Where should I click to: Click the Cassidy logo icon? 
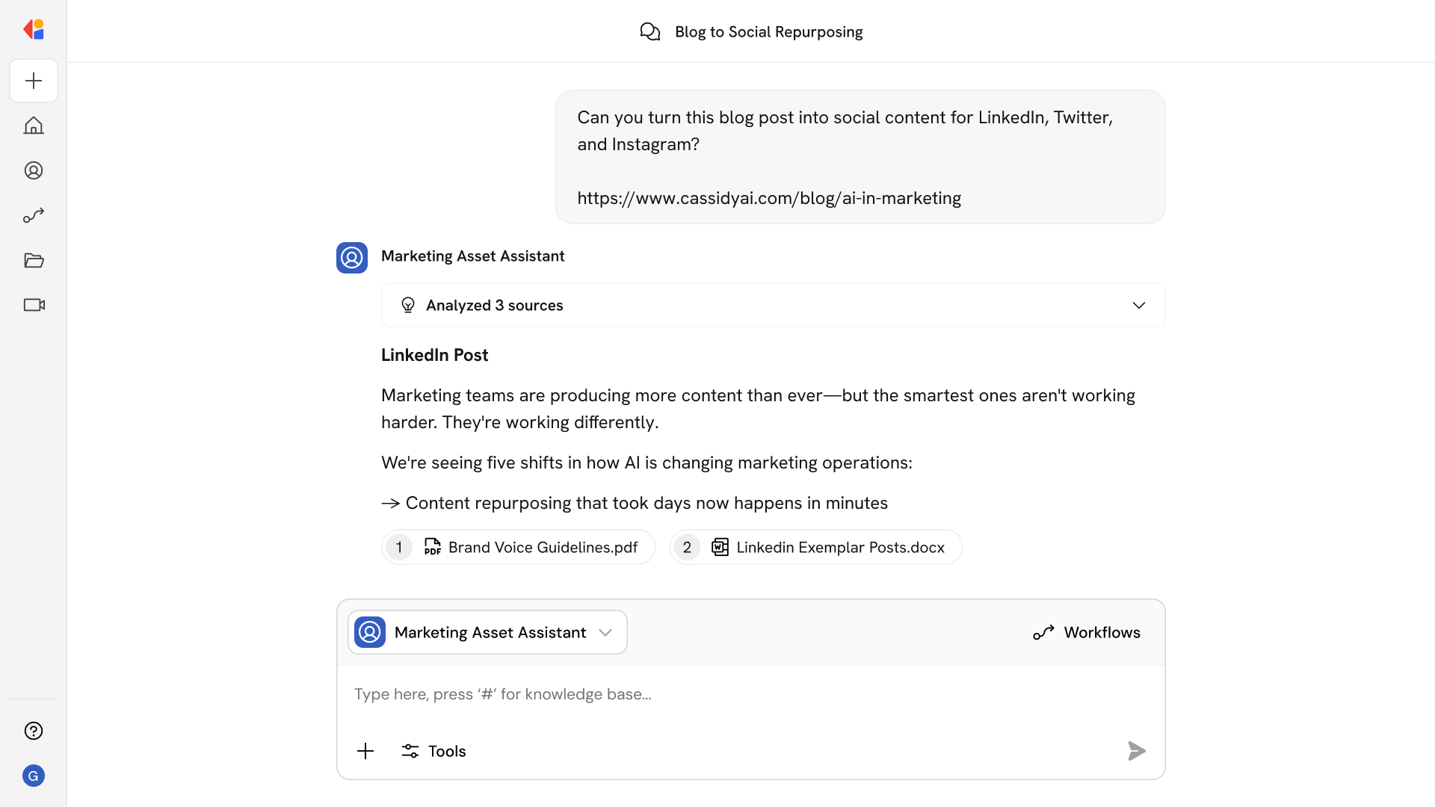pyautogui.click(x=33, y=29)
